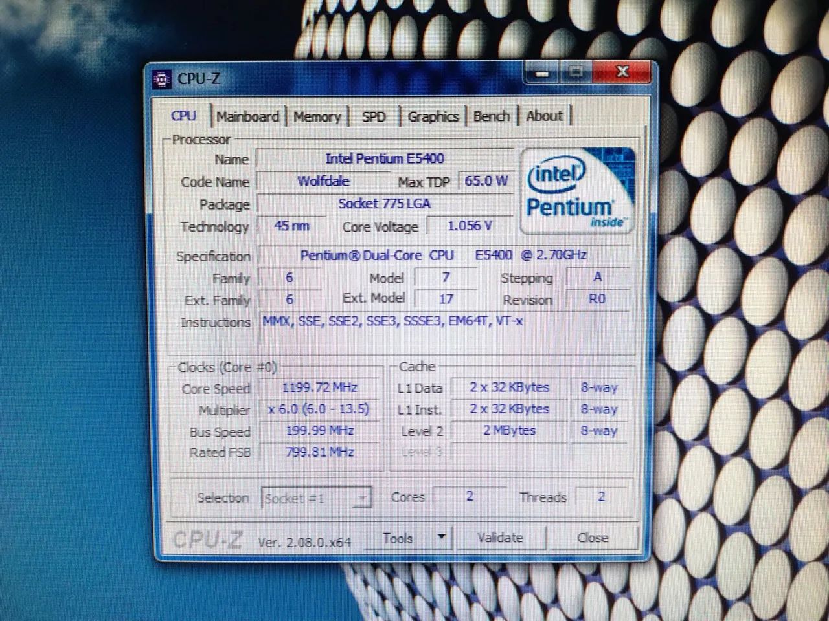This screenshot has width=829, height=621.
Task: Select the CPU tab
Action: click(x=183, y=115)
